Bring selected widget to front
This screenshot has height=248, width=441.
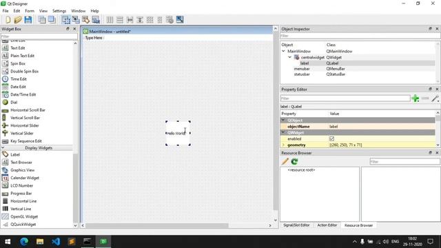pyautogui.click(x=52, y=20)
